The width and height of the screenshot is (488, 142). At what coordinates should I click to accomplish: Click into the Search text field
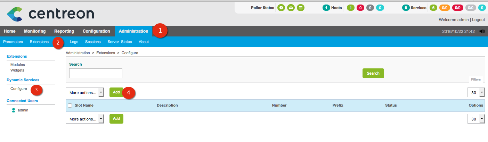96,73
